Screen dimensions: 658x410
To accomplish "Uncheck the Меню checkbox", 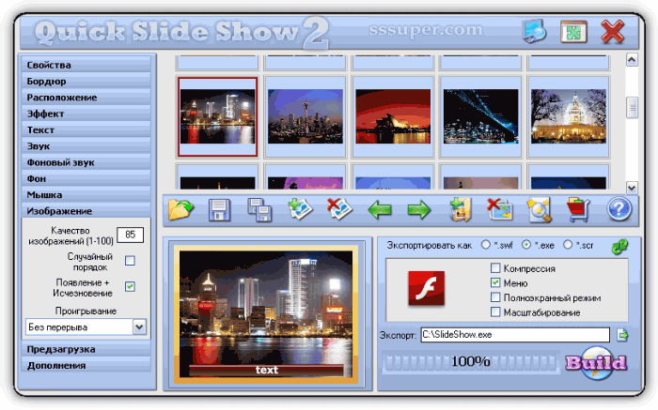I will (495, 282).
